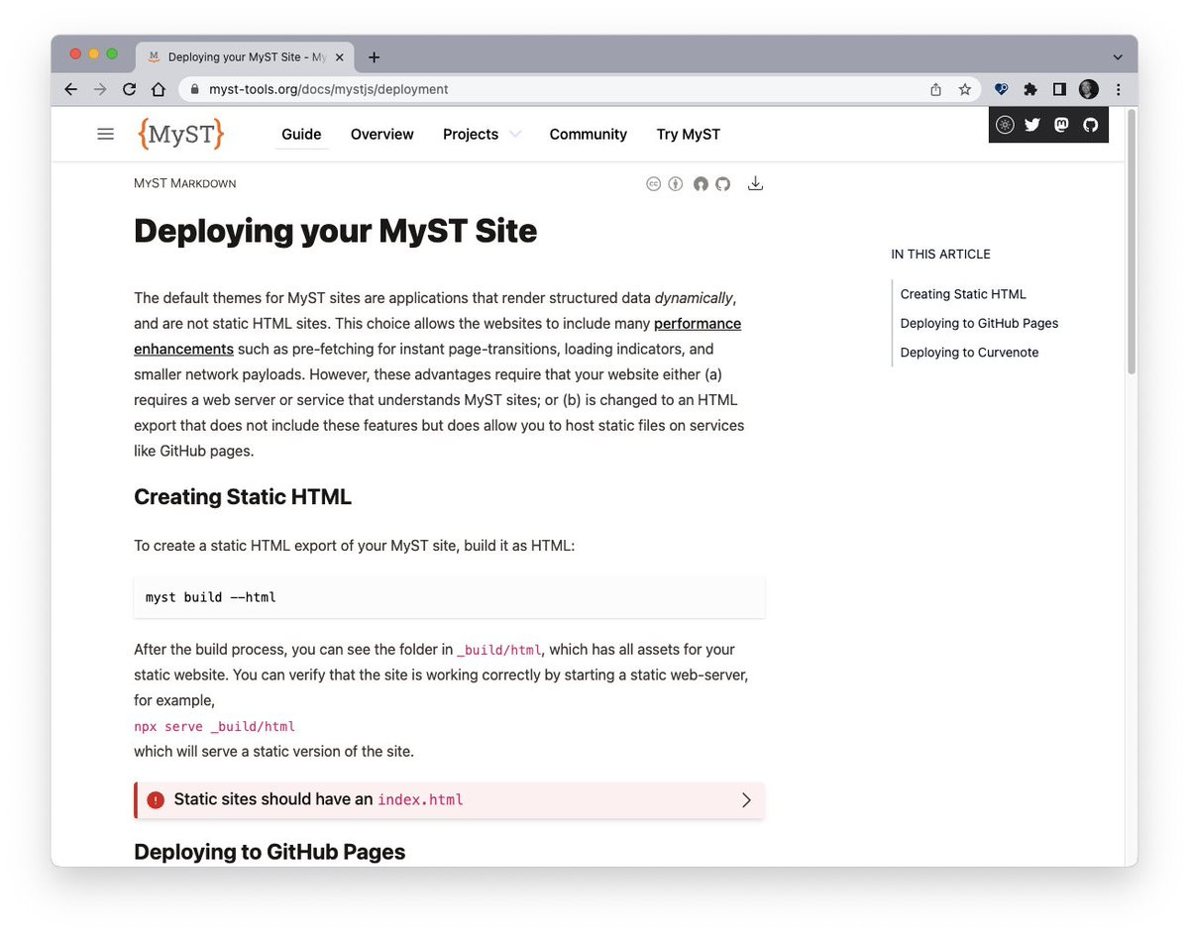This screenshot has height=934, width=1189.
Task: Click the red alert icon in the admonition
Action: pos(156,800)
